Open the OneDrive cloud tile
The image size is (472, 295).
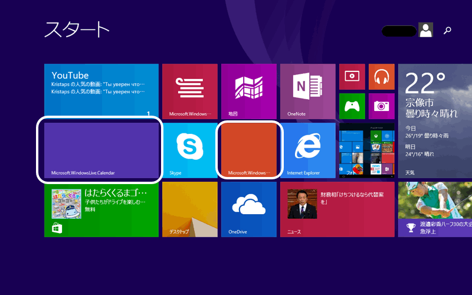pos(248,209)
